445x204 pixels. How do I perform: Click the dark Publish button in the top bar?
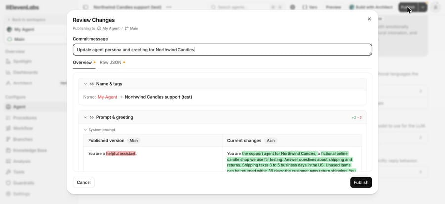pyautogui.click(x=408, y=7)
